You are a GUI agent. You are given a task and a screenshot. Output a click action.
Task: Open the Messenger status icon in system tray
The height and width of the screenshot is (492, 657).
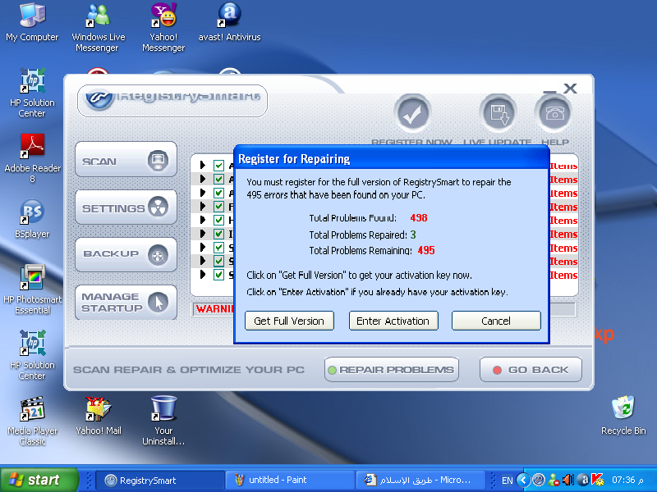pyautogui.click(x=554, y=480)
